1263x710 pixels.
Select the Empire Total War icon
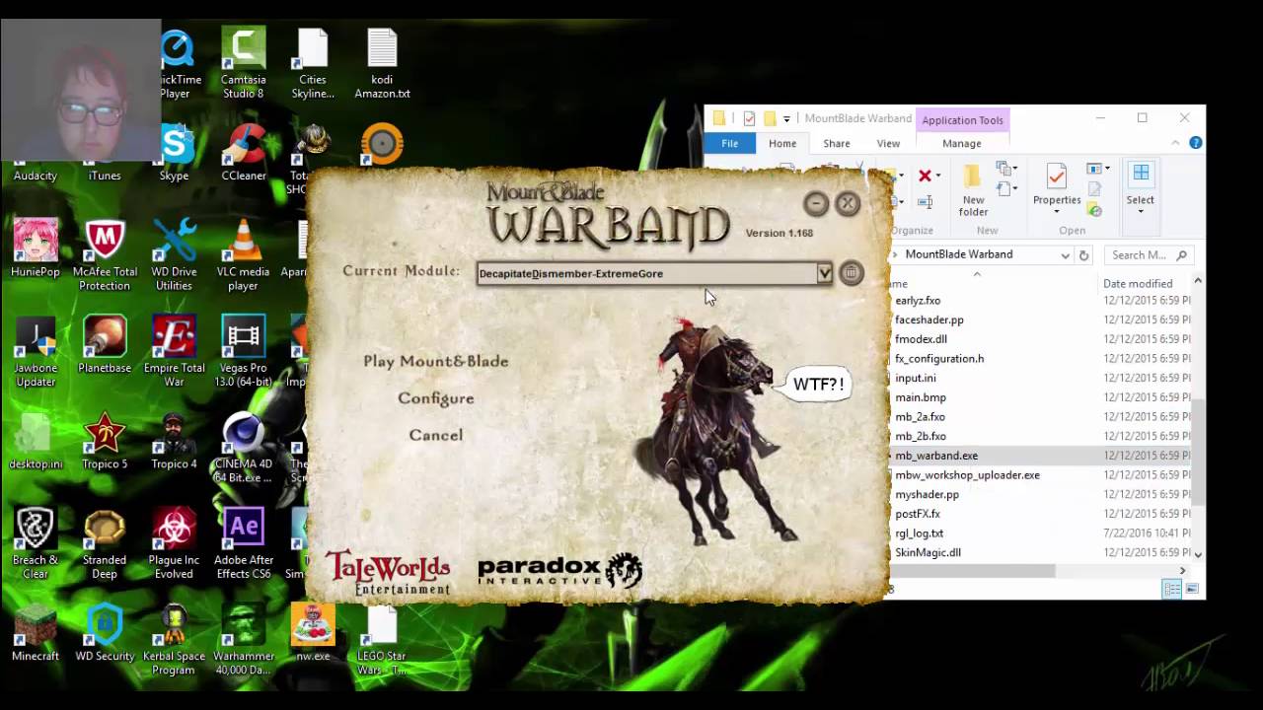click(x=175, y=352)
